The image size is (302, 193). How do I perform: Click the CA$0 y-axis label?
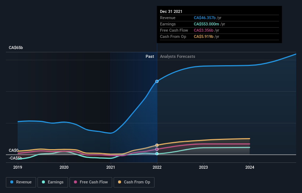(x=14, y=150)
